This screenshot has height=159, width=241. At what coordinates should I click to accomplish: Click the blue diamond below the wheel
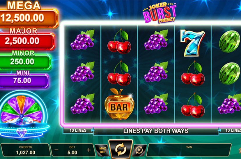22,132
